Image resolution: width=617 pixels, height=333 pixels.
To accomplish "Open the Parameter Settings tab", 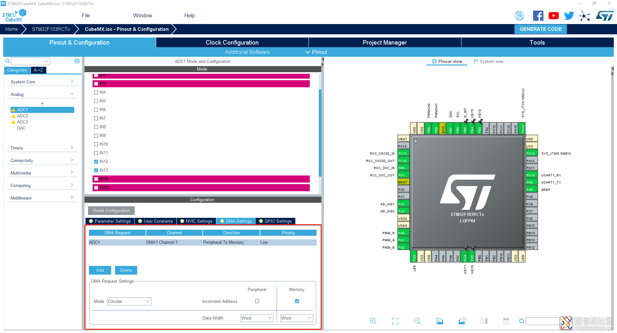I will 110,221.
